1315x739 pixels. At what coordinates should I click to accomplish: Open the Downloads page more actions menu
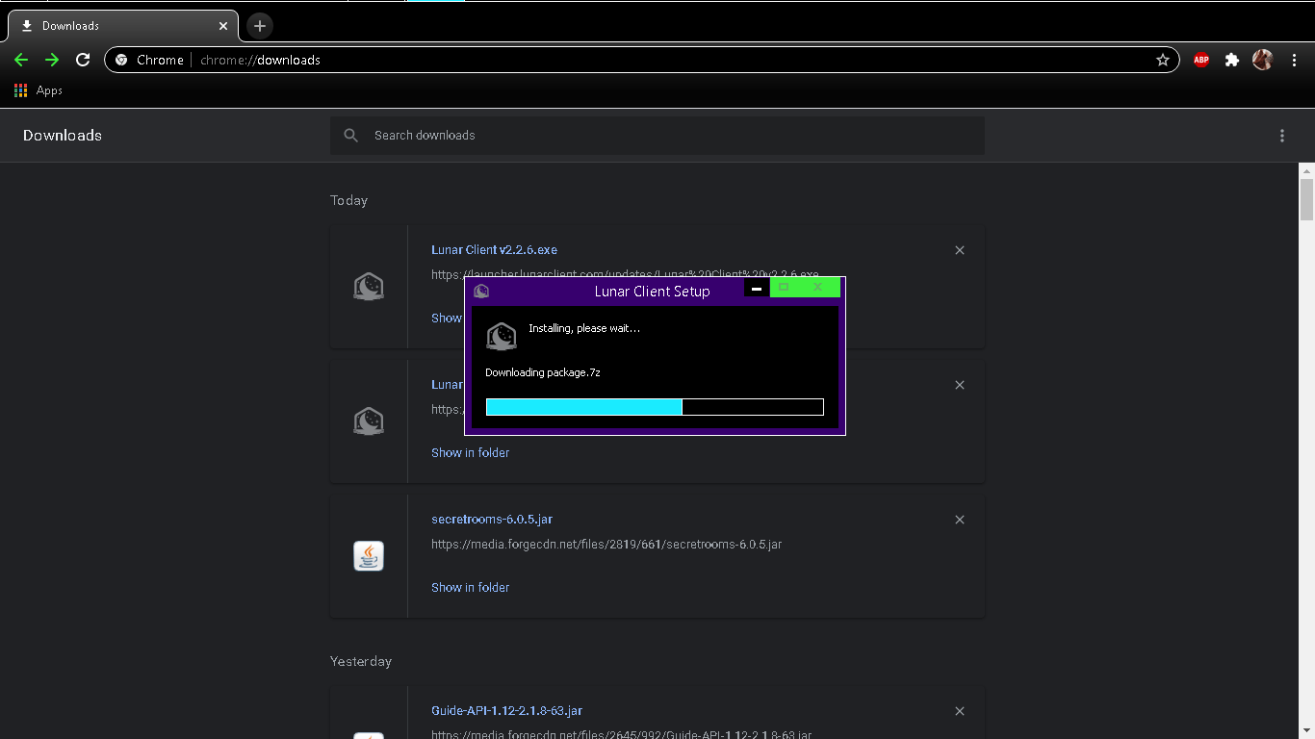(1281, 136)
